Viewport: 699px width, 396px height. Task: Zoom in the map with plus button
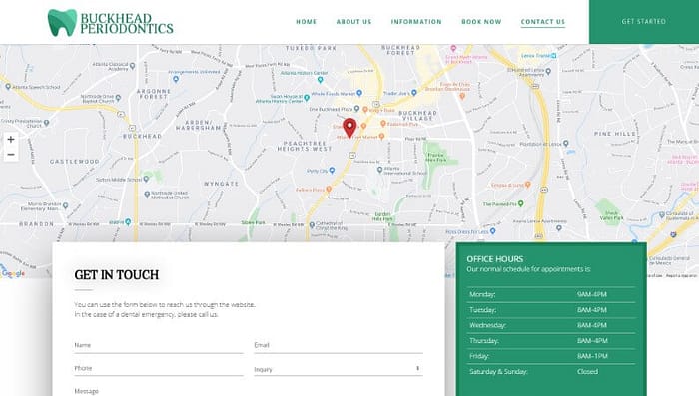click(11, 140)
